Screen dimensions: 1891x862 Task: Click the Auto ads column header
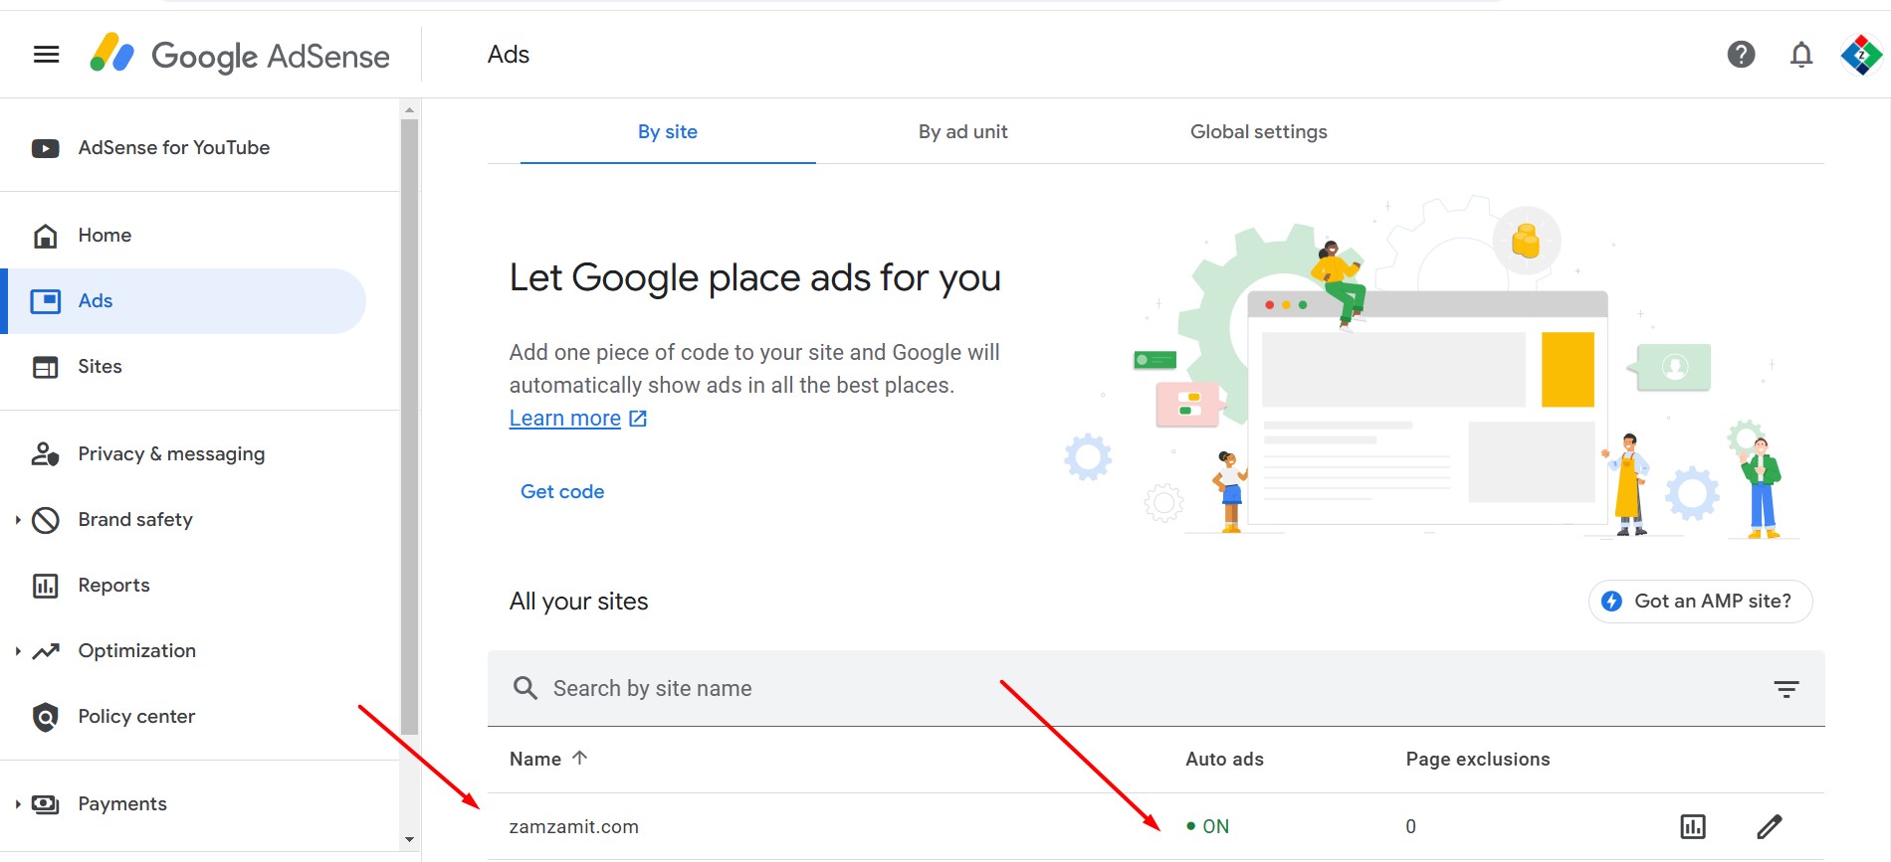point(1224,760)
